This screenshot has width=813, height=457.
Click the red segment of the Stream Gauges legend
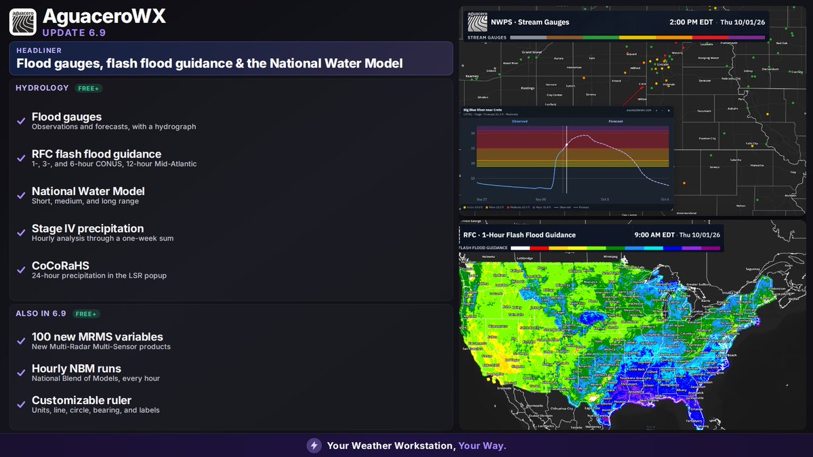point(711,37)
